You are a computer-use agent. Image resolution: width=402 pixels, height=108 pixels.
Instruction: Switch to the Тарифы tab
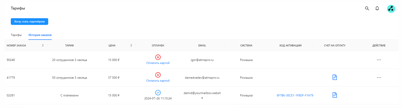pos(16,35)
